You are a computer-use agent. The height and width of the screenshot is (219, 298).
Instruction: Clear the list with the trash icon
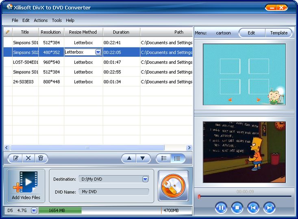point(41,158)
